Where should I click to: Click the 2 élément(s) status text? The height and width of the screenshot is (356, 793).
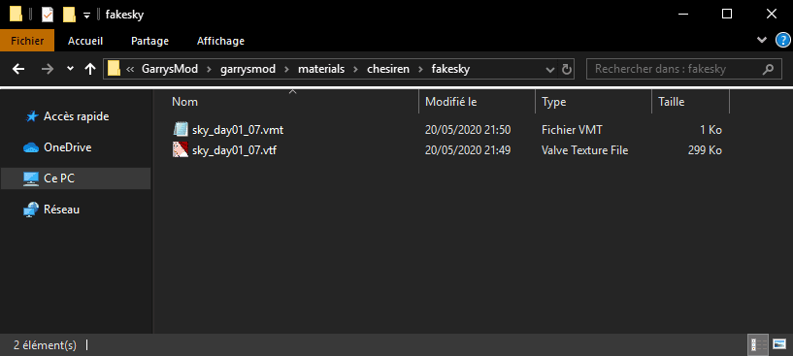pyautogui.click(x=45, y=345)
